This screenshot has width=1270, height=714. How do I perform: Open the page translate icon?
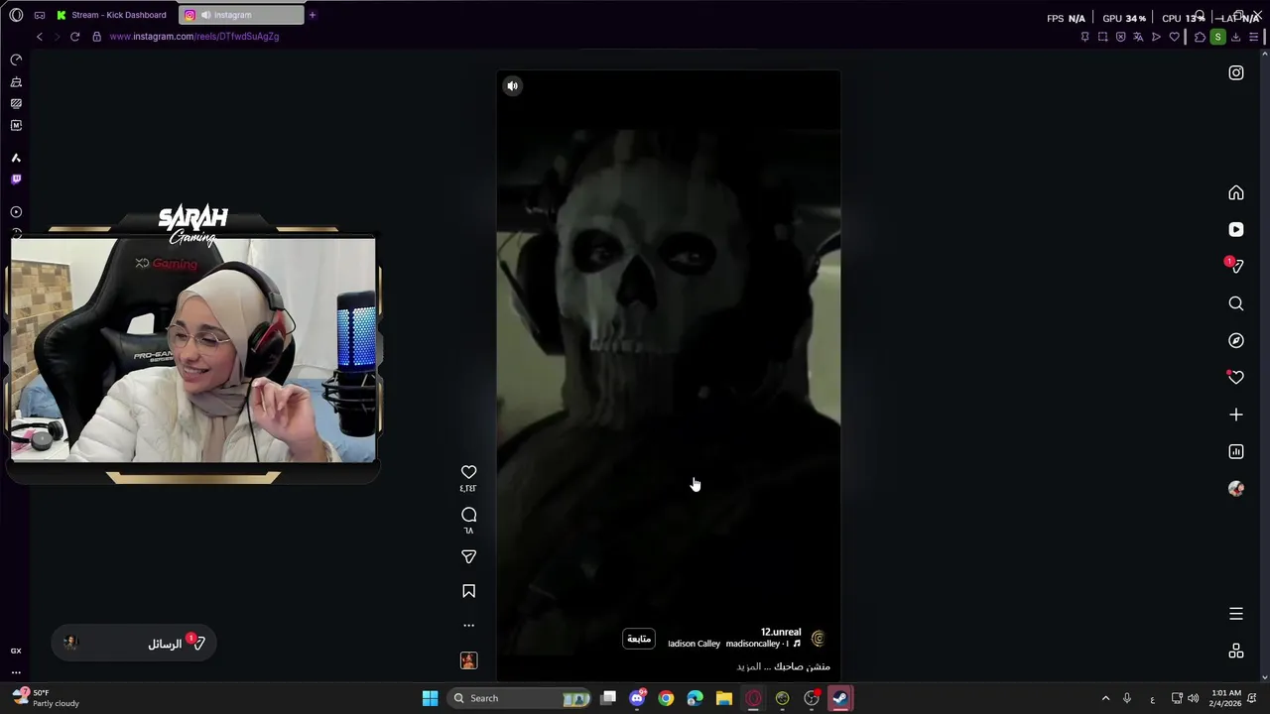(x=1138, y=37)
